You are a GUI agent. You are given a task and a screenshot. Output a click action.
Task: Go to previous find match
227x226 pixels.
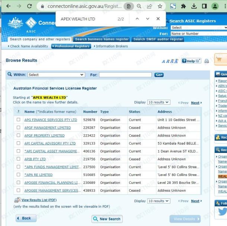[137, 19]
